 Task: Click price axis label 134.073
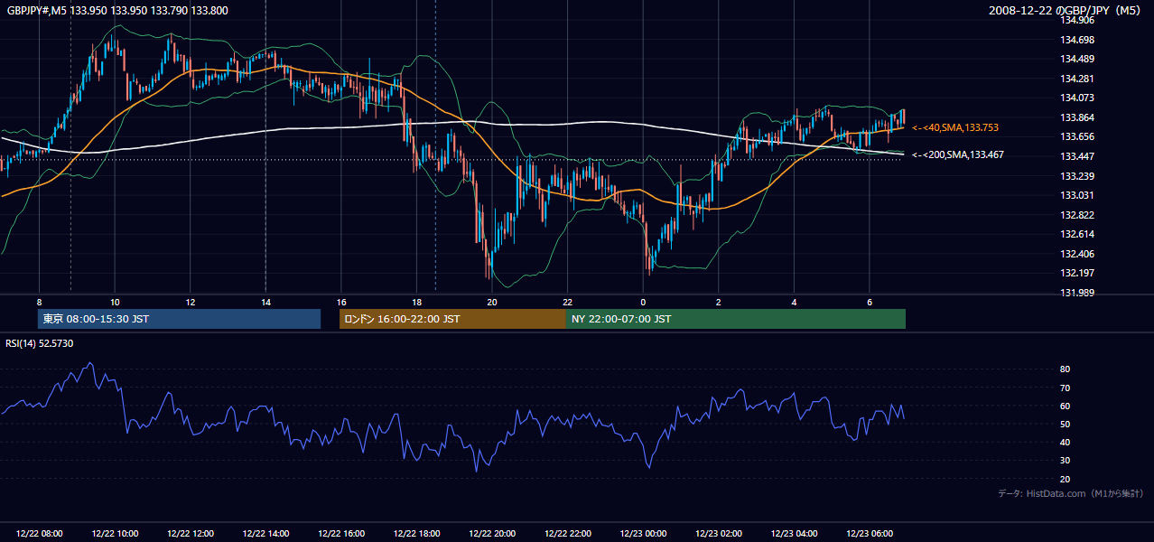[1077, 98]
